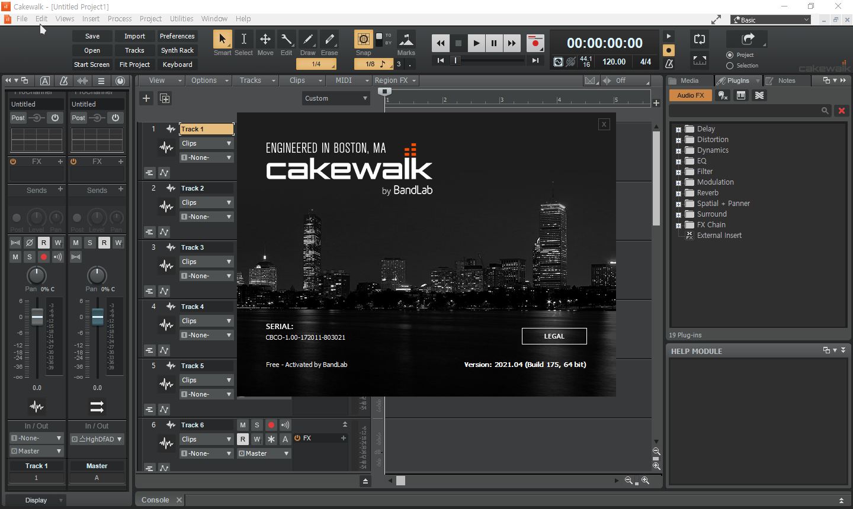Click the browser search magnifier icon

(825, 111)
